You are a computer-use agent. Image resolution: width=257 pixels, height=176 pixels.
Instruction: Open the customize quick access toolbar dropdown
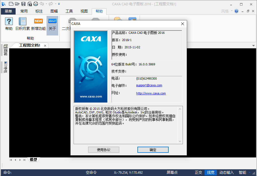59,4
